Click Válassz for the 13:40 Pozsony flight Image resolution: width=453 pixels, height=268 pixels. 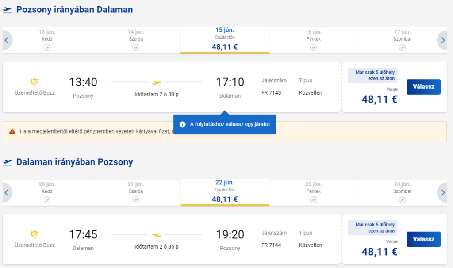tap(423, 87)
